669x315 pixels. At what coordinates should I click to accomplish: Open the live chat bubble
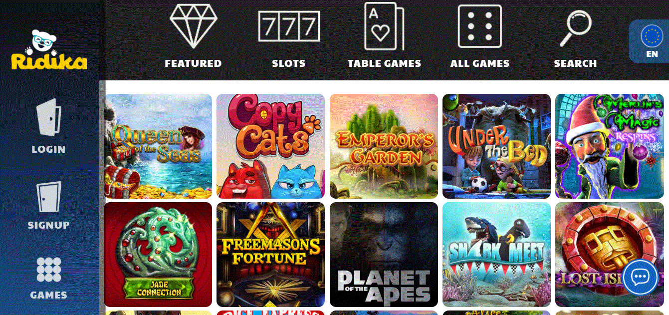[640, 277]
